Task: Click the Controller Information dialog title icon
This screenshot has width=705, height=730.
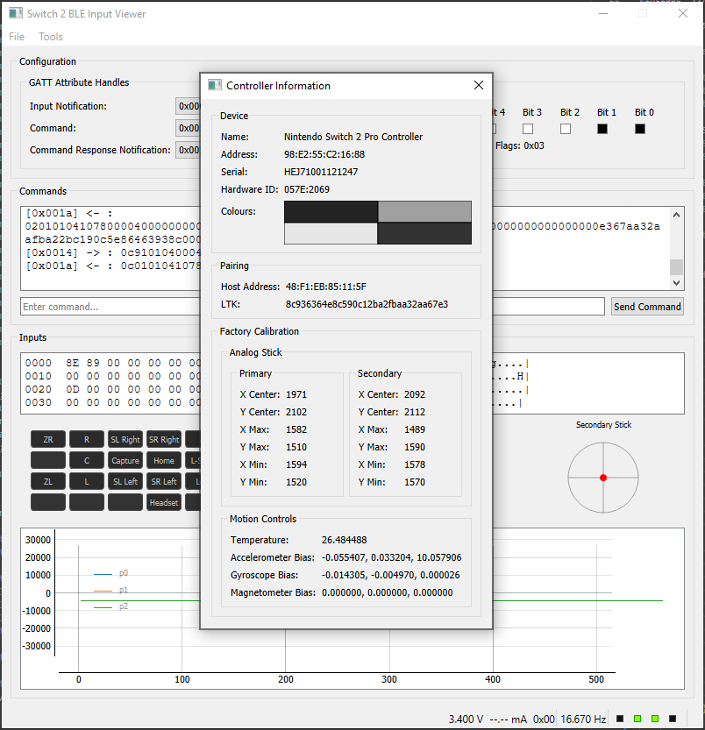Action: (x=214, y=85)
